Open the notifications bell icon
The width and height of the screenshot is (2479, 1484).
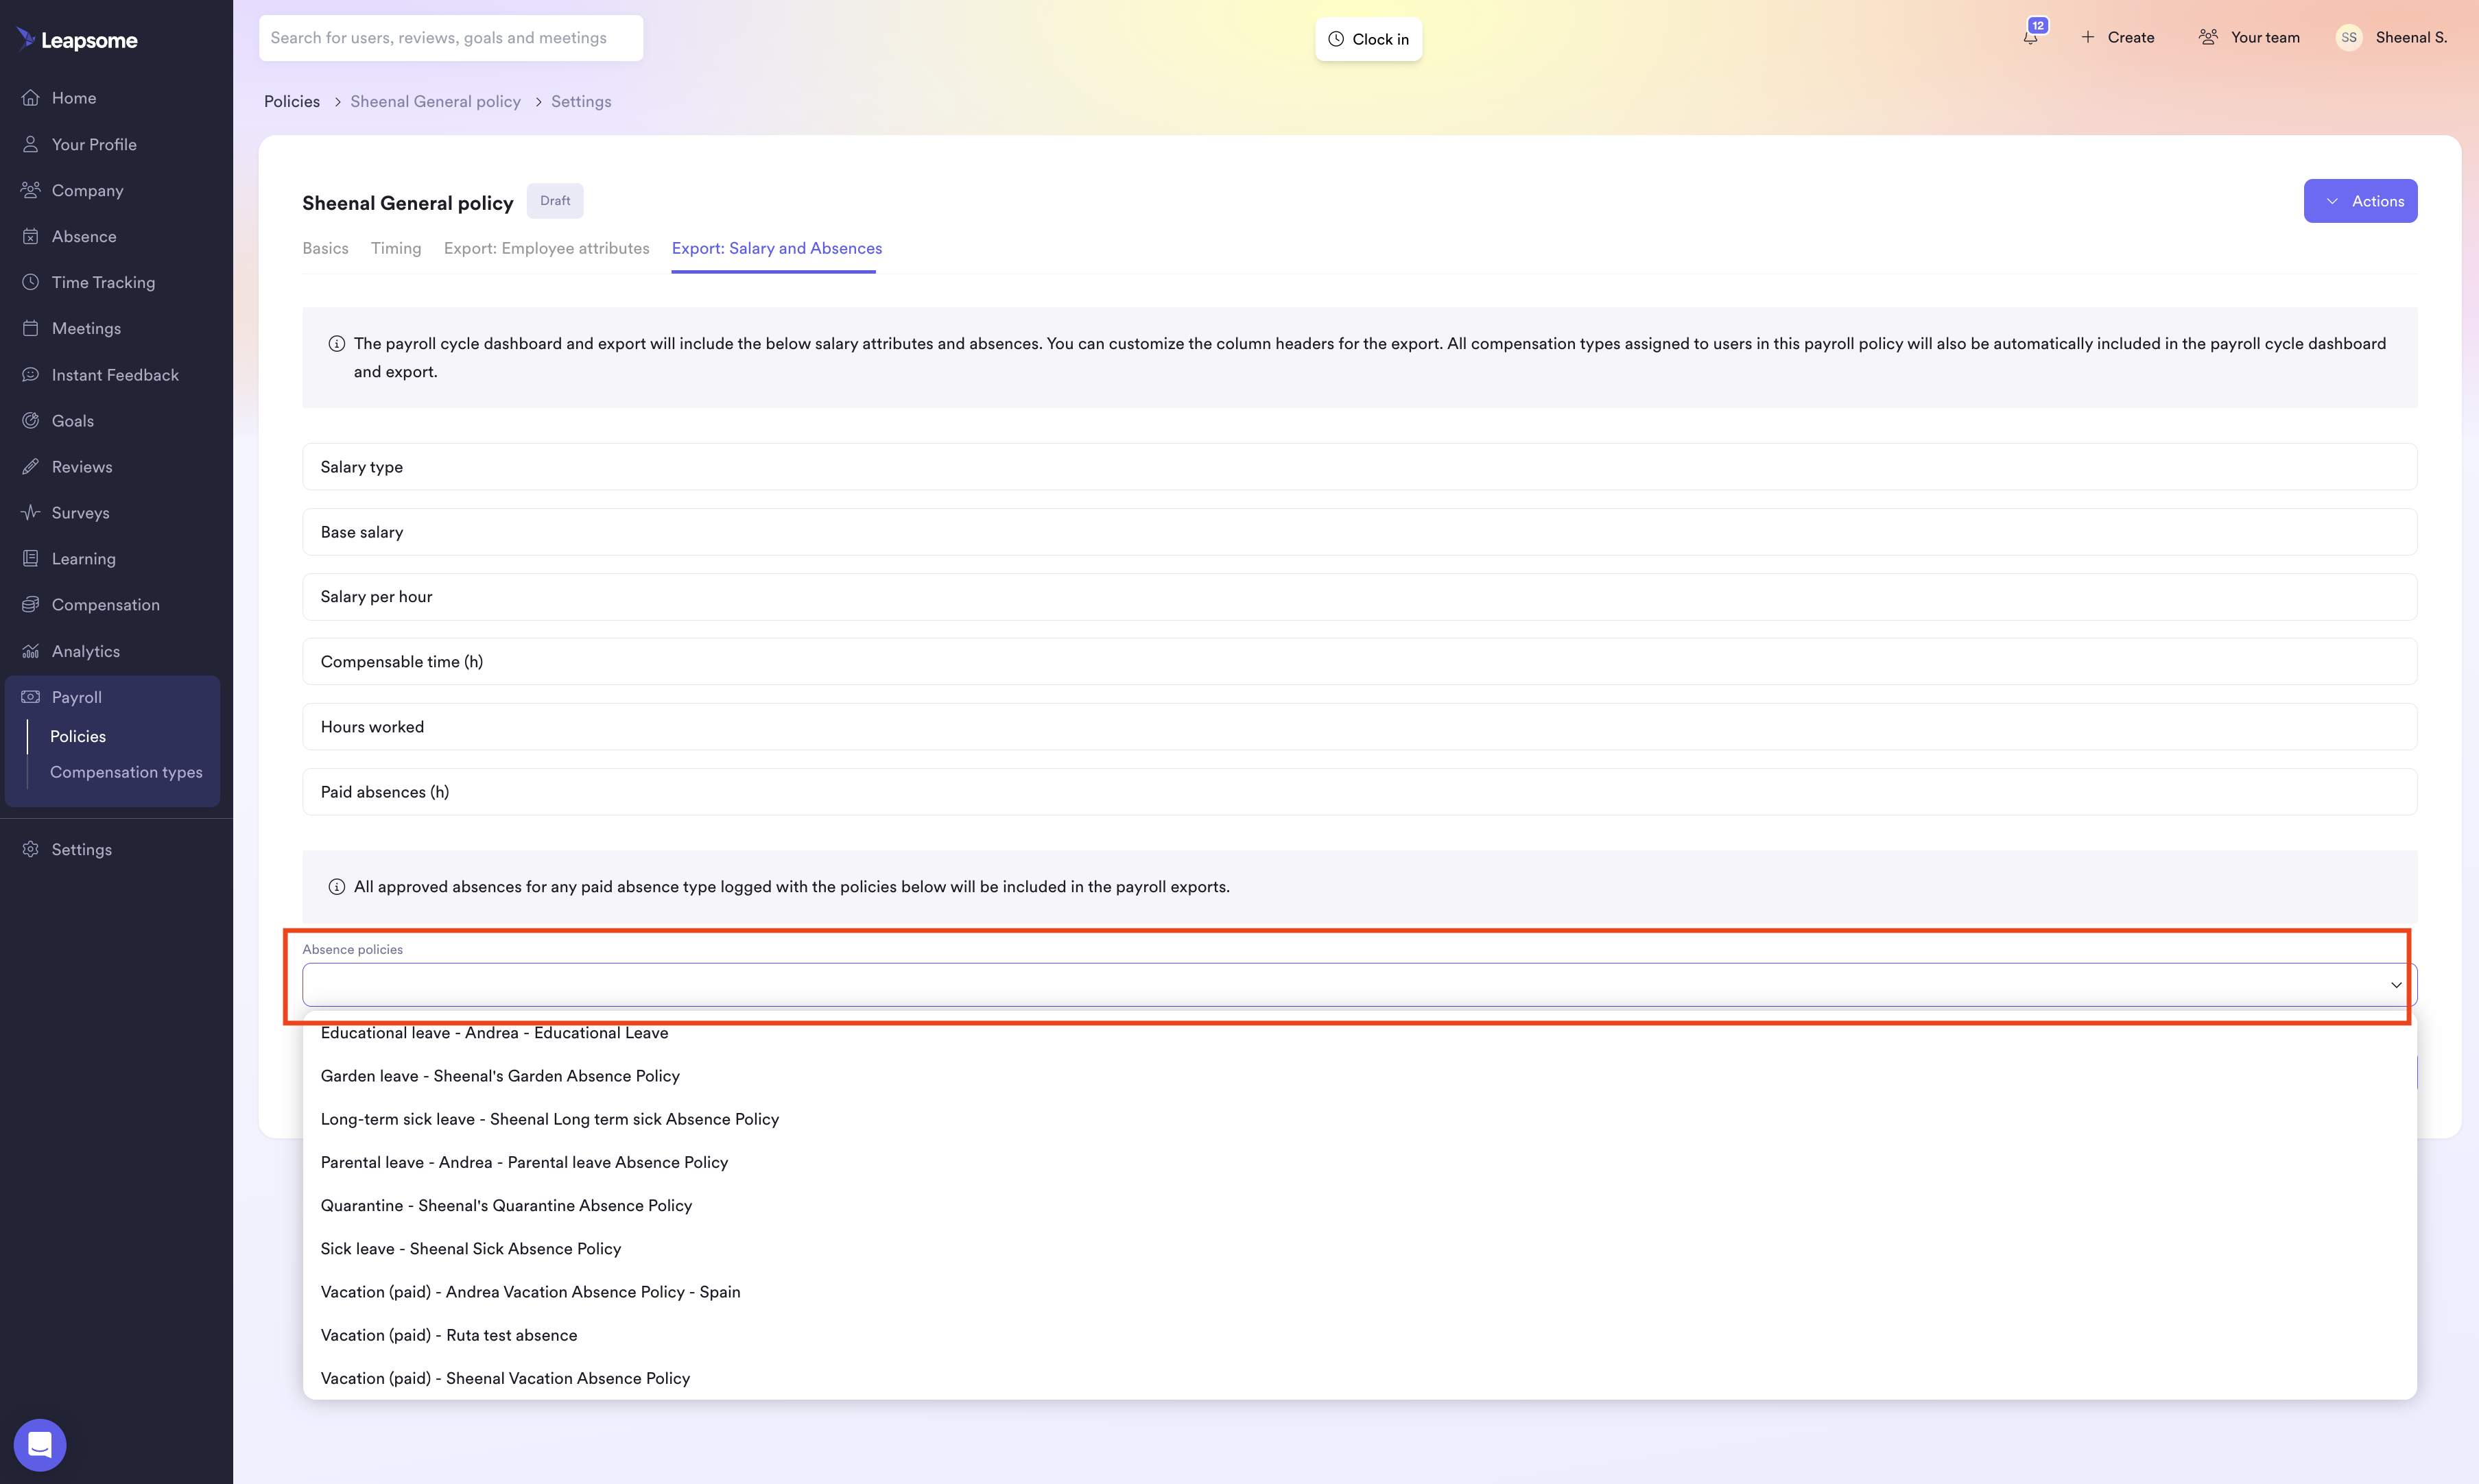[2030, 38]
